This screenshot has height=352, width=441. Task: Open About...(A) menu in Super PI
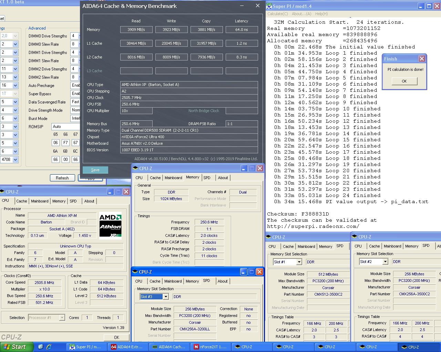point(301,14)
